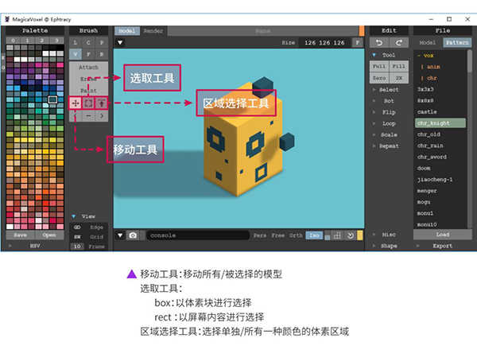Click the Fill tool button
The width and height of the screenshot is (477, 346).
pos(399,66)
